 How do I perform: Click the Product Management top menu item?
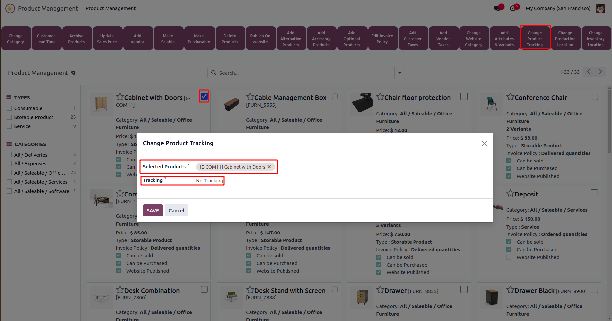110,8
